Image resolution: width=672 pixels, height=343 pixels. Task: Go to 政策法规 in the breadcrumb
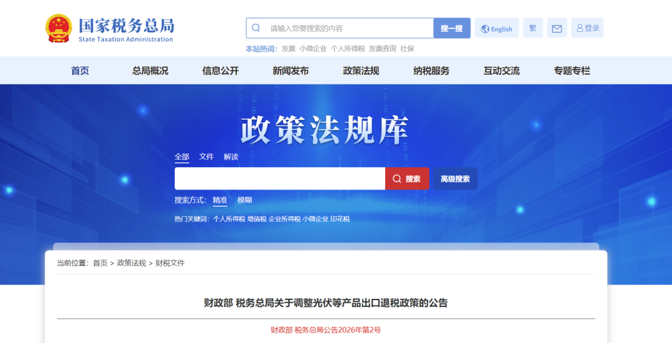click(131, 263)
